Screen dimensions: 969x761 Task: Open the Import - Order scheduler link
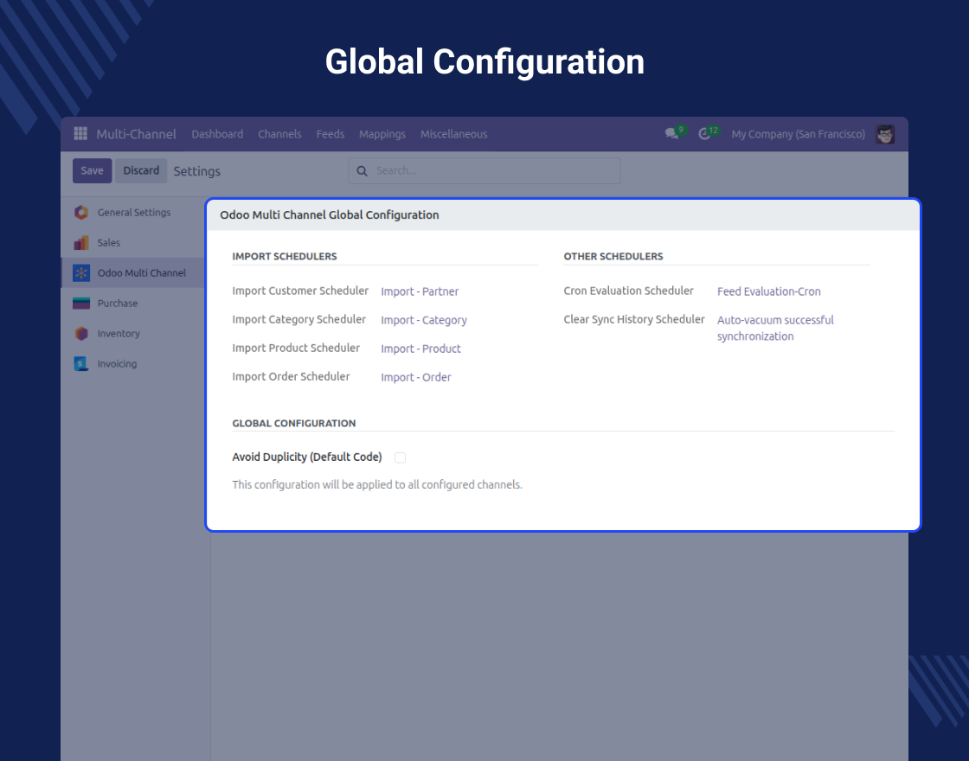coord(416,377)
